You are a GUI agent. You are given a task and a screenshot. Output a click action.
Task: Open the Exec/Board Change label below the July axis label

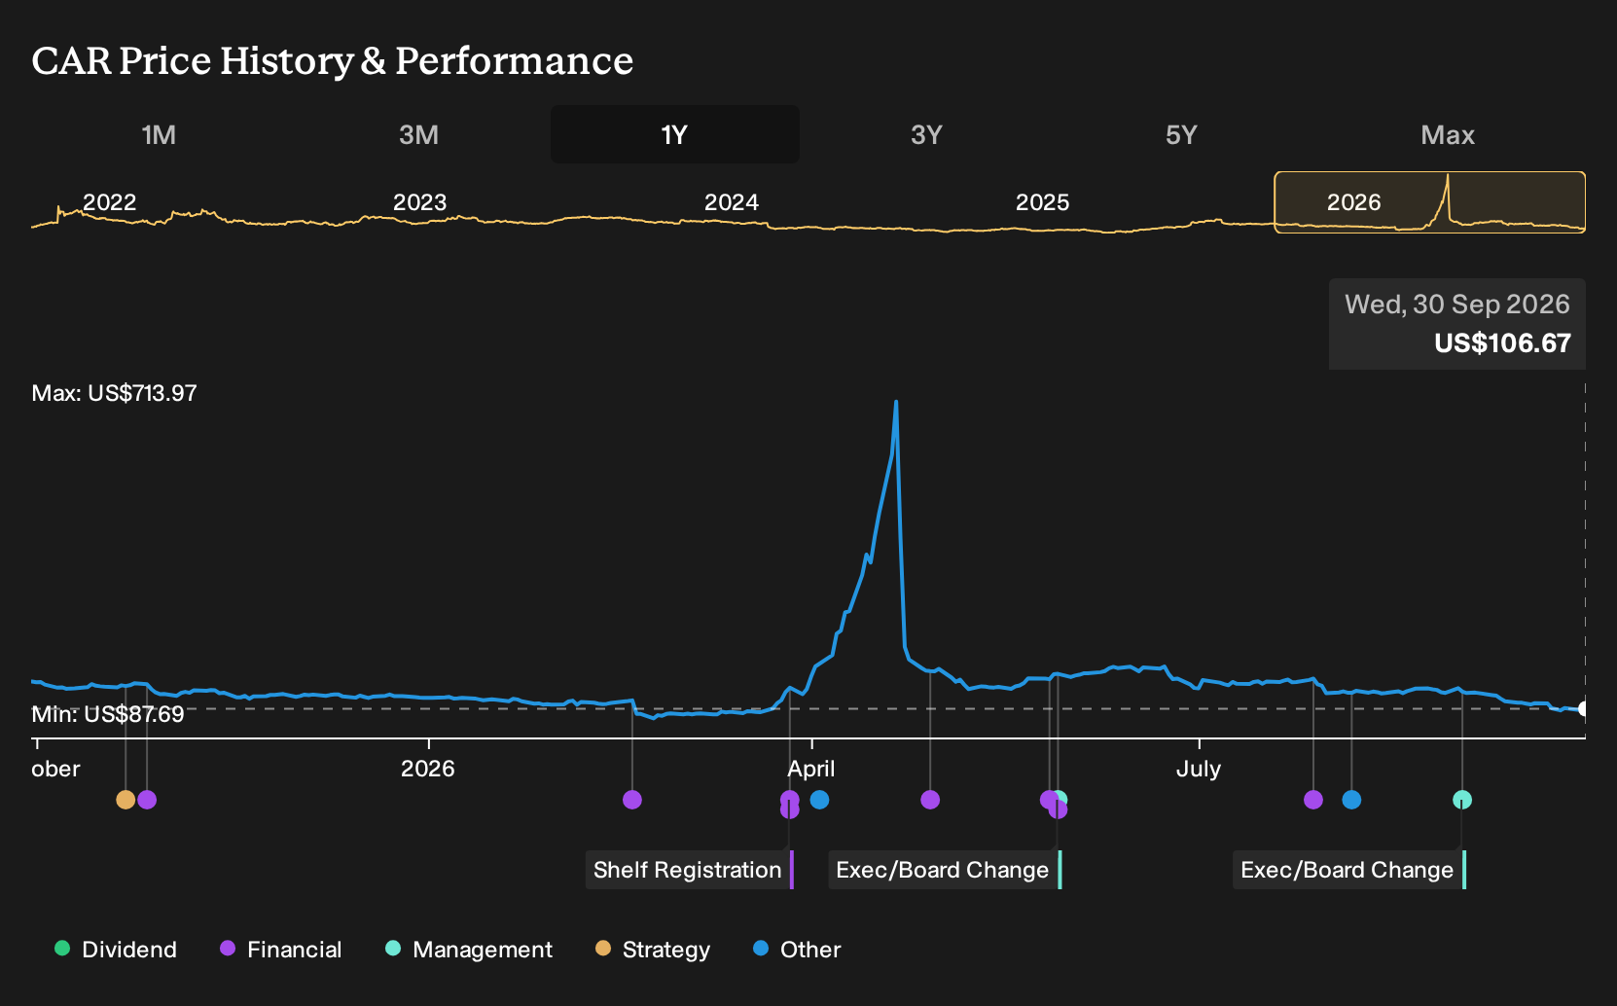[1349, 870]
